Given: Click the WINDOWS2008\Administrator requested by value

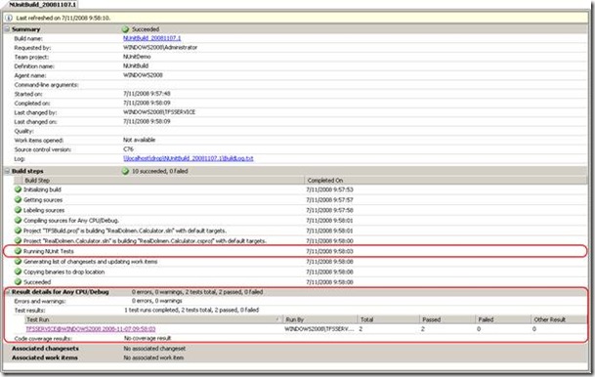Looking at the screenshot, I should pos(160,48).
